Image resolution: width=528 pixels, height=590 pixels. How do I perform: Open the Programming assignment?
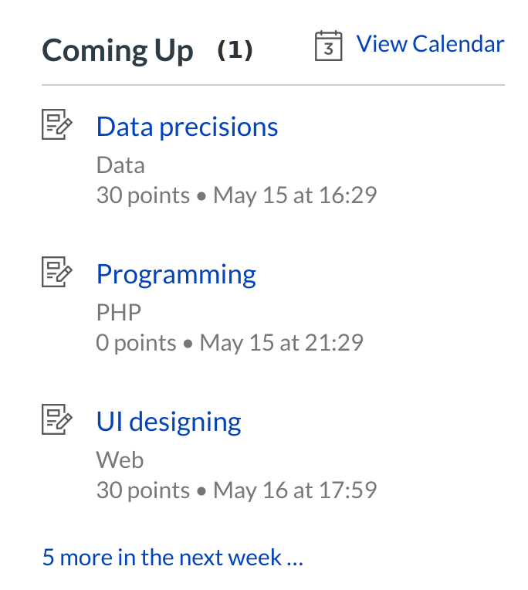click(176, 274)
